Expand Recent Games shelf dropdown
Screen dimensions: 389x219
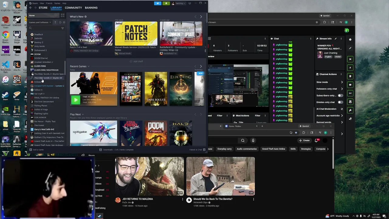coord(88,66)
